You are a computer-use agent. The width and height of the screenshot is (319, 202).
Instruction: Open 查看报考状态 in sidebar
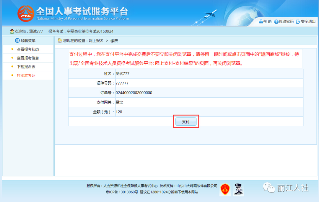[28, 49]
